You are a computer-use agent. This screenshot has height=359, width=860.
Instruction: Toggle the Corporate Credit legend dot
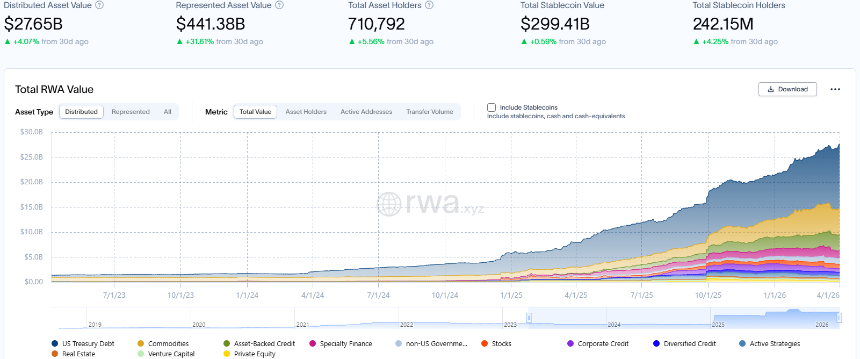click(570, 344)
